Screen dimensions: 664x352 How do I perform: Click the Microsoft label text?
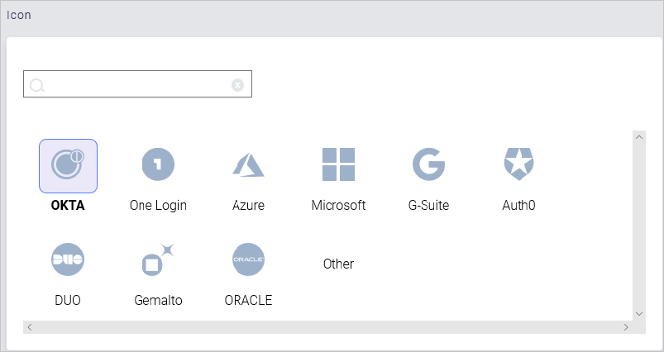click(338, 205)
